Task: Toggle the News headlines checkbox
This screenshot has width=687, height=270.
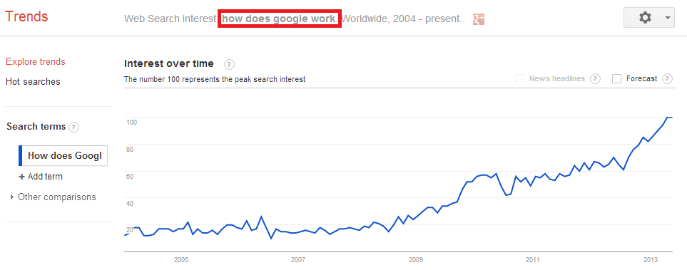Action: click(x=519, y=79)
